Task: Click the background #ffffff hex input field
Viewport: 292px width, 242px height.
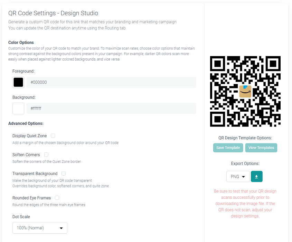Action: tap(111, 109)
